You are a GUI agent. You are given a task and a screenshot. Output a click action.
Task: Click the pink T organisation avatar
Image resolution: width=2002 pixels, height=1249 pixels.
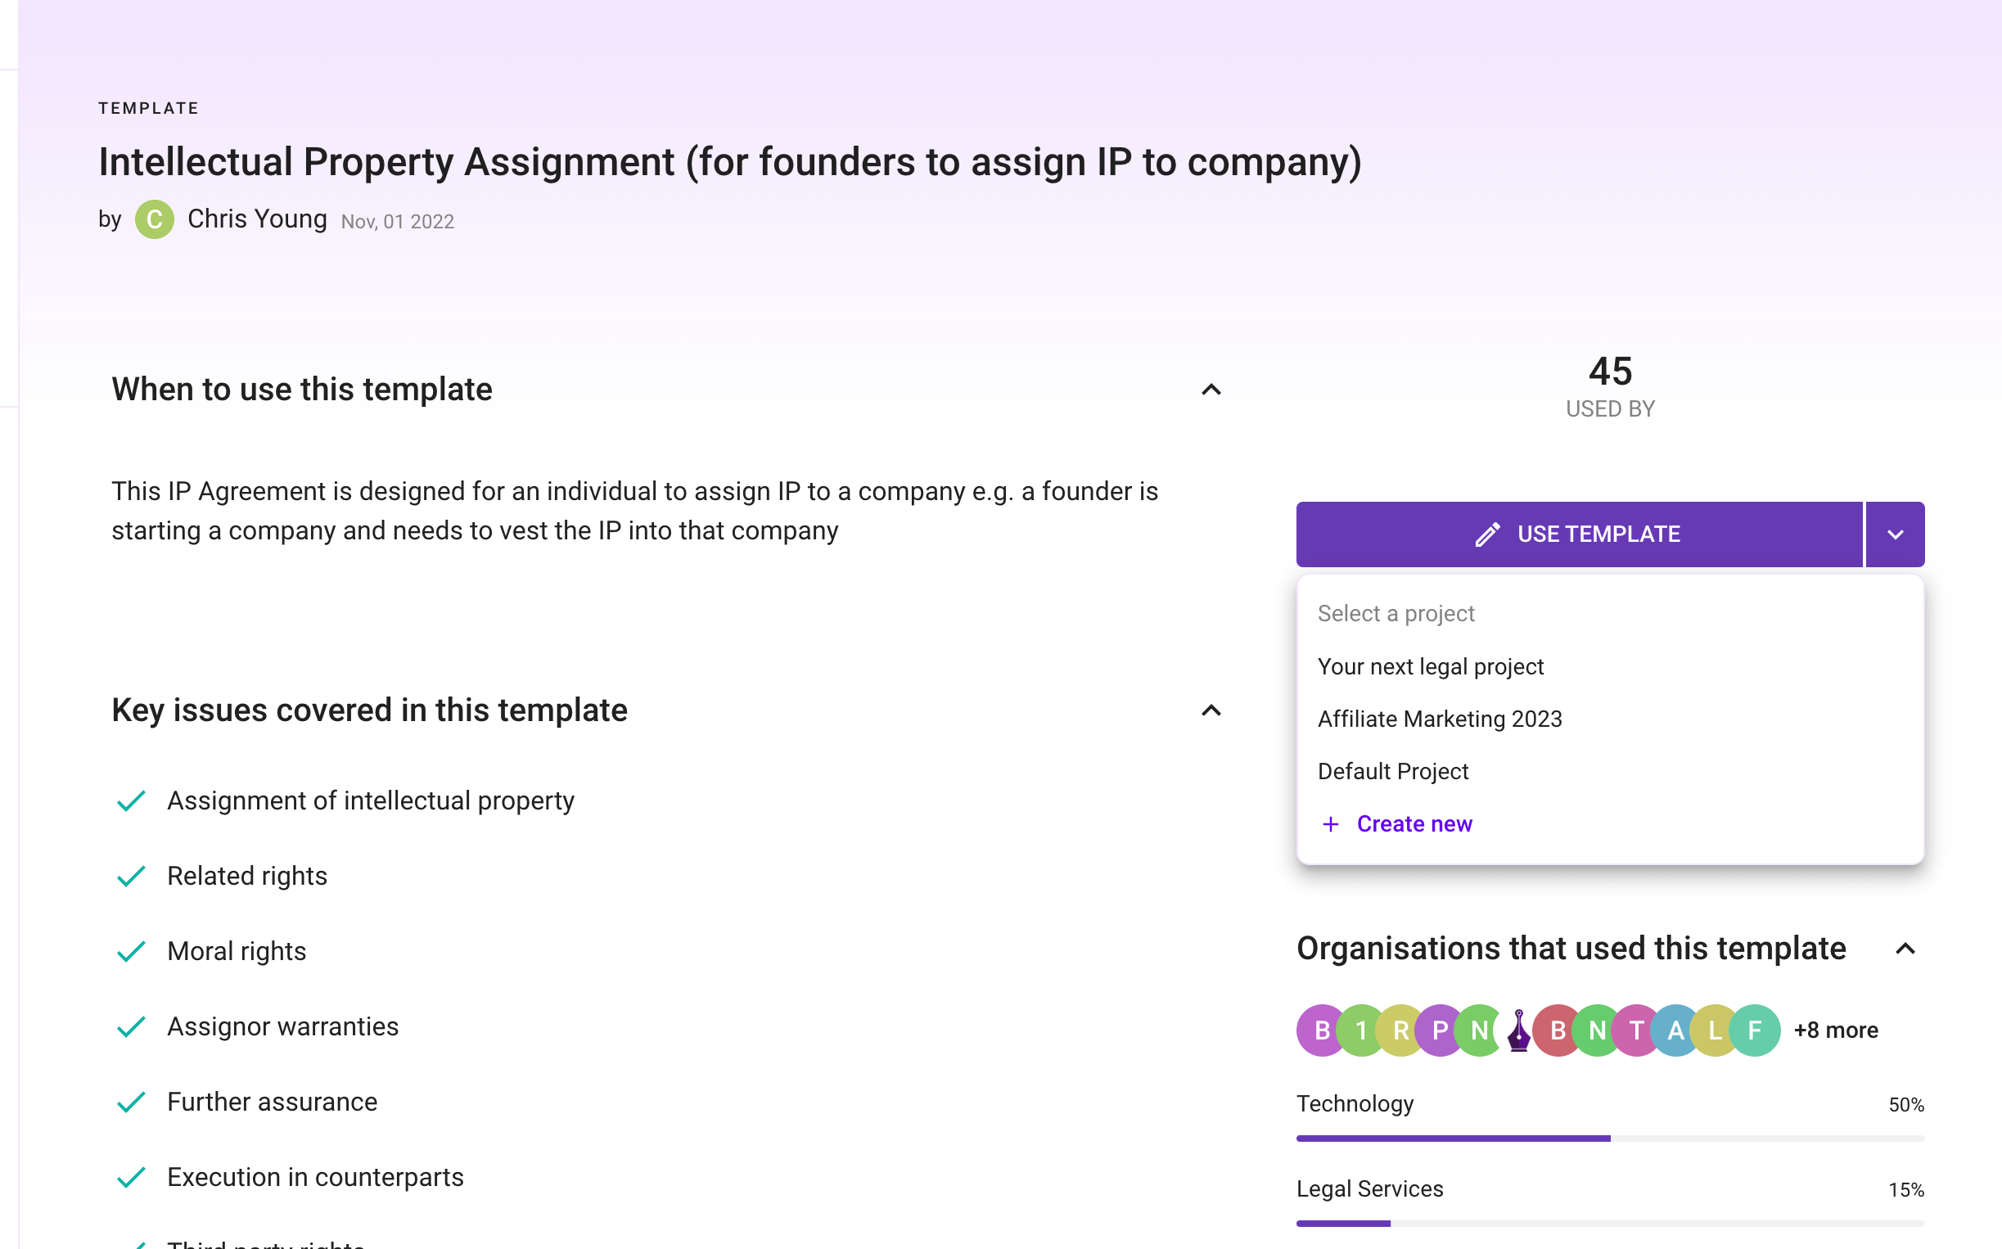[1636, 1030]
